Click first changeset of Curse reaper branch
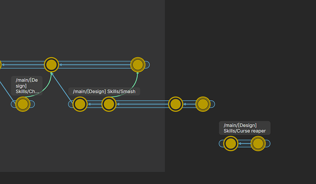 point(231,144)
